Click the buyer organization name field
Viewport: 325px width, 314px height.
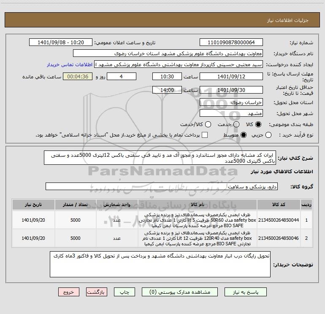pyautogui.click(x=168, y=54)
